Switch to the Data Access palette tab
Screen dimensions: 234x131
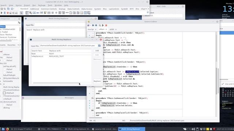click(x=87, y=9)
